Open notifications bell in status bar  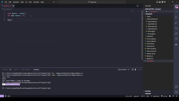click(x=176, y=96)
